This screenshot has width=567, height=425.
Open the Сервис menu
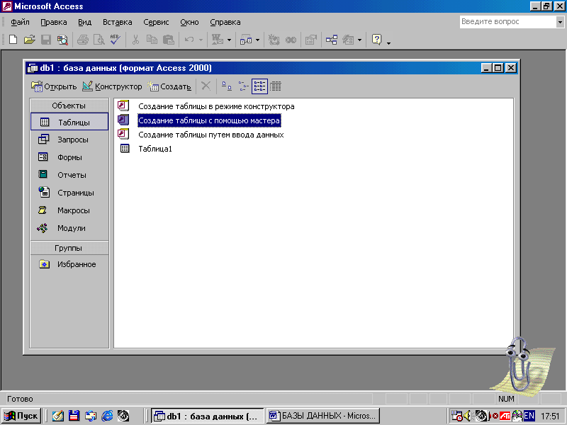156,22
